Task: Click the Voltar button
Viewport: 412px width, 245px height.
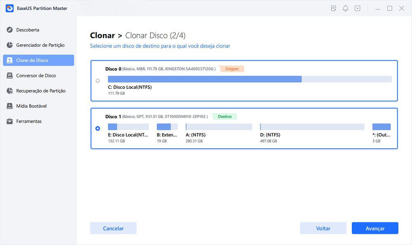Action: tap(323, 228)
